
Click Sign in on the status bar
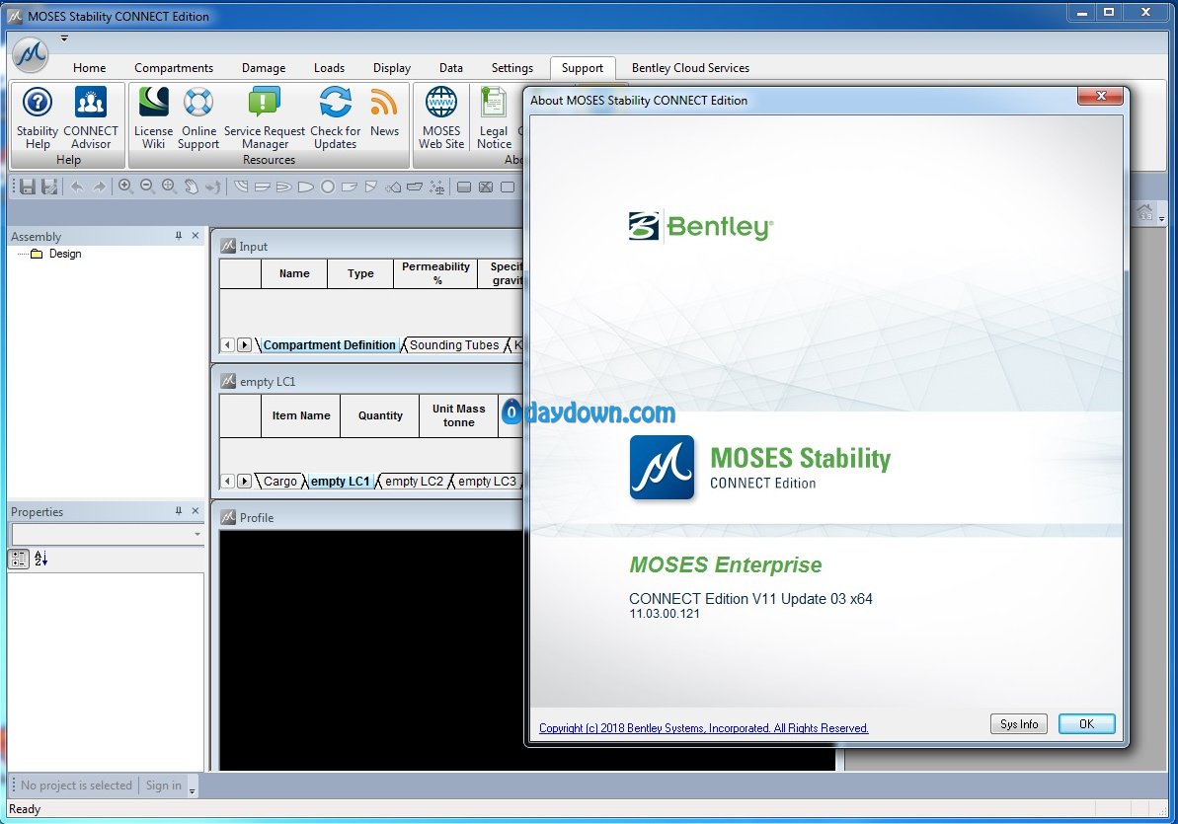[164, 785]
